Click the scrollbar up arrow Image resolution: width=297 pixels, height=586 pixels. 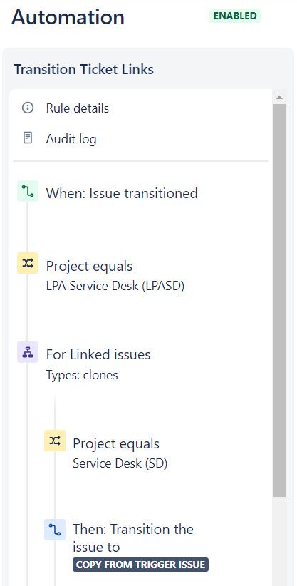pyautogui.click(x=279, y=98)
